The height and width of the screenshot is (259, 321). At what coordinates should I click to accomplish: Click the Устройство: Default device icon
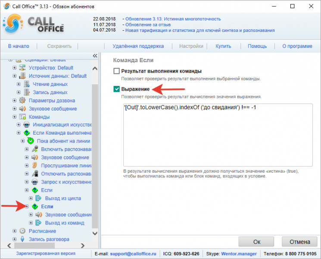[x=22, y=68]
